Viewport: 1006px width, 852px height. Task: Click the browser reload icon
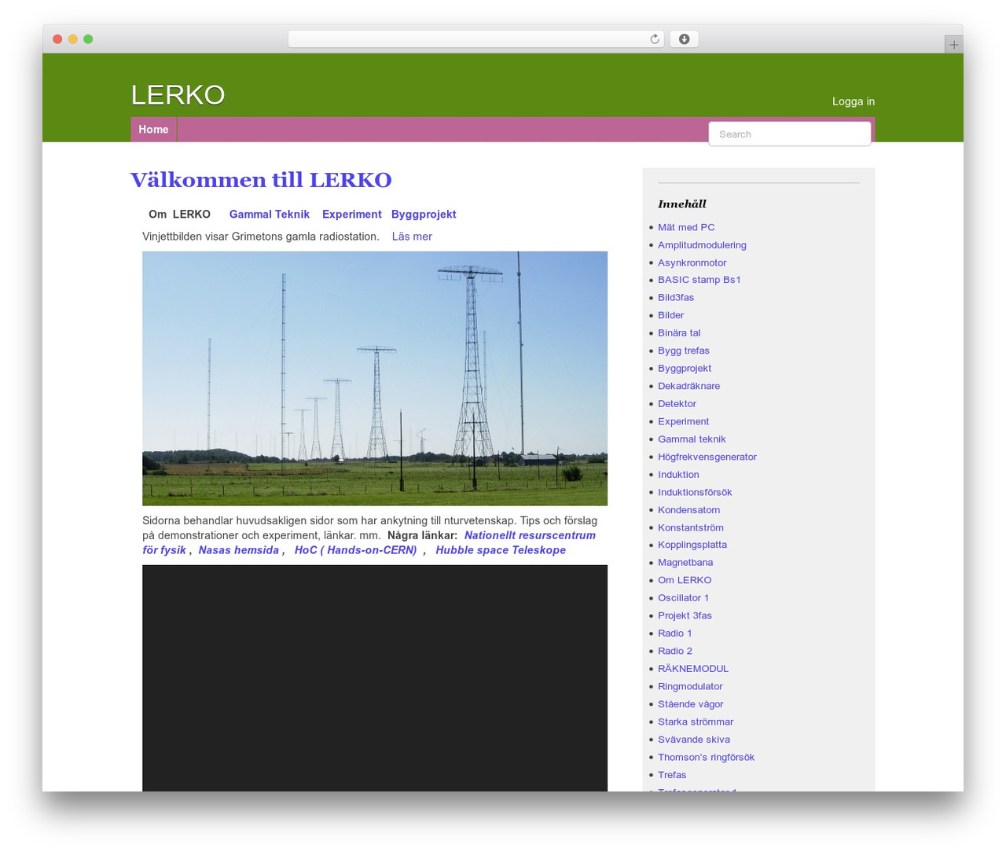click(654, 39)
